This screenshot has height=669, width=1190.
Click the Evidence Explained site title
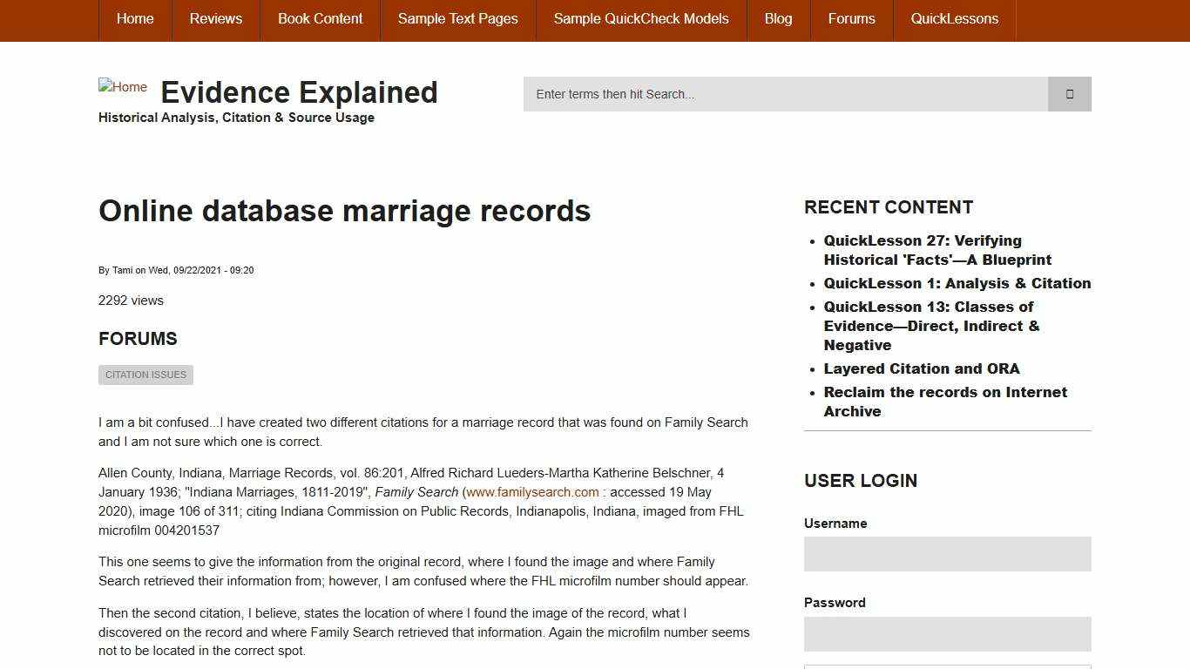tap(299, 91)
